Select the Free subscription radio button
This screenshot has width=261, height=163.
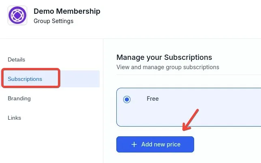(127, 99)
